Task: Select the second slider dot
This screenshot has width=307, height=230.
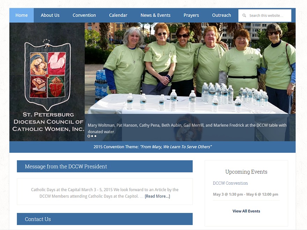Action: pos(92,136)
